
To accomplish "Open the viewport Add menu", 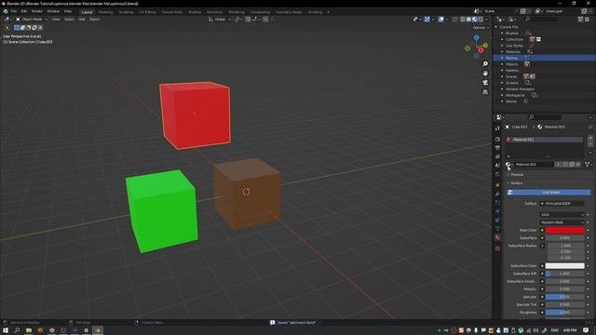I will [x=82, y=20].
